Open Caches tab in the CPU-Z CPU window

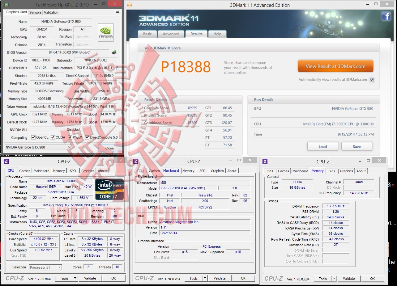(25, 171)
